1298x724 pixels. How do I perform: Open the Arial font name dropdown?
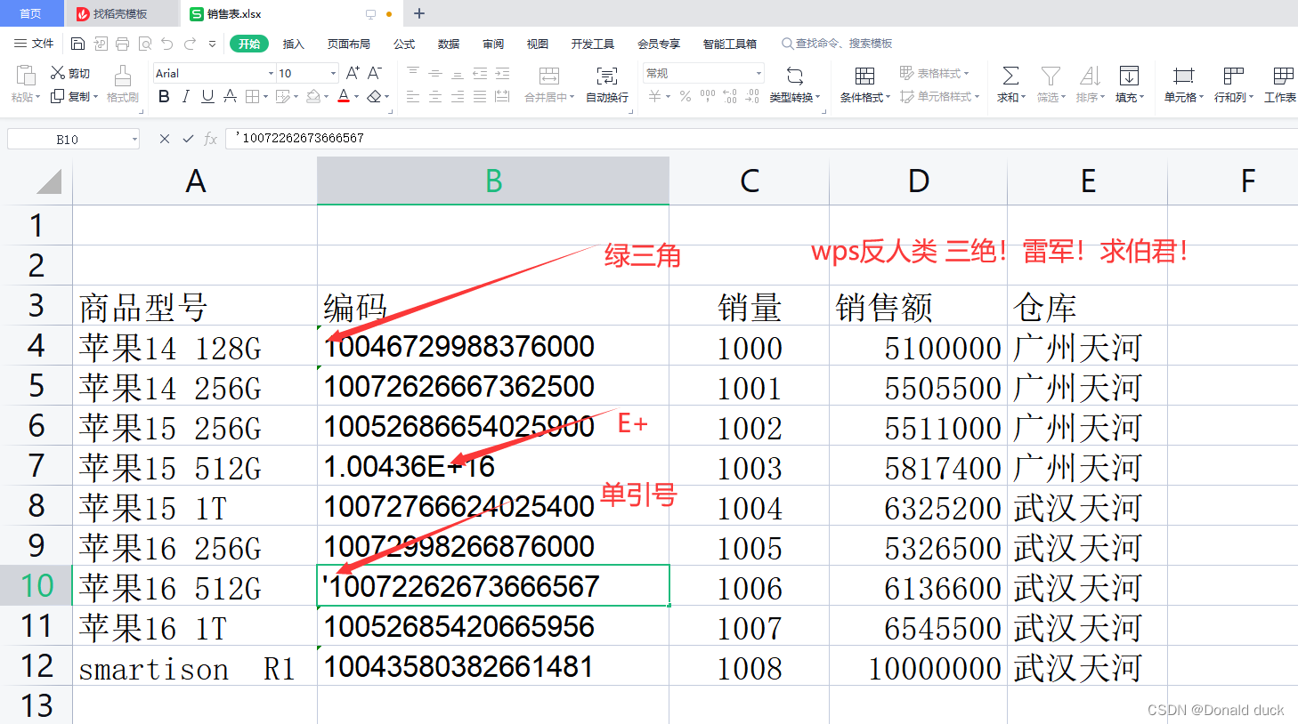(271, 73)
